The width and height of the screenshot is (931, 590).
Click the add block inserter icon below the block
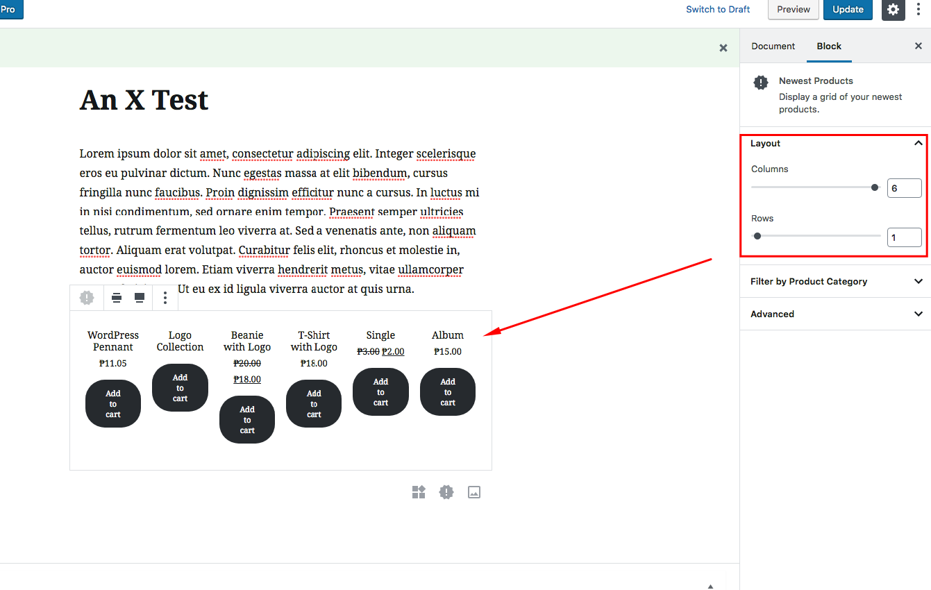coord(419,492)
